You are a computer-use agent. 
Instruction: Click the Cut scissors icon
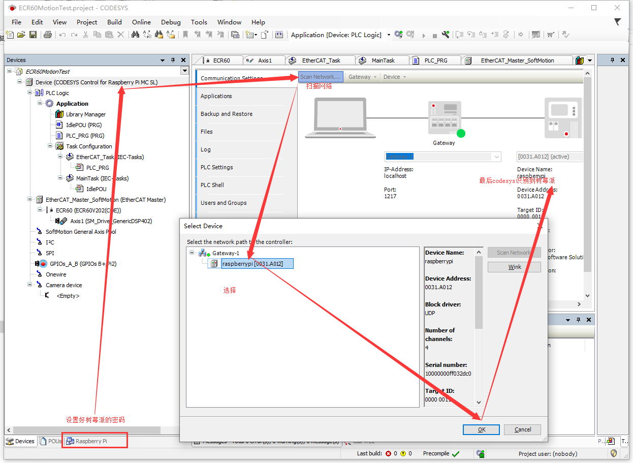point(85,35)
